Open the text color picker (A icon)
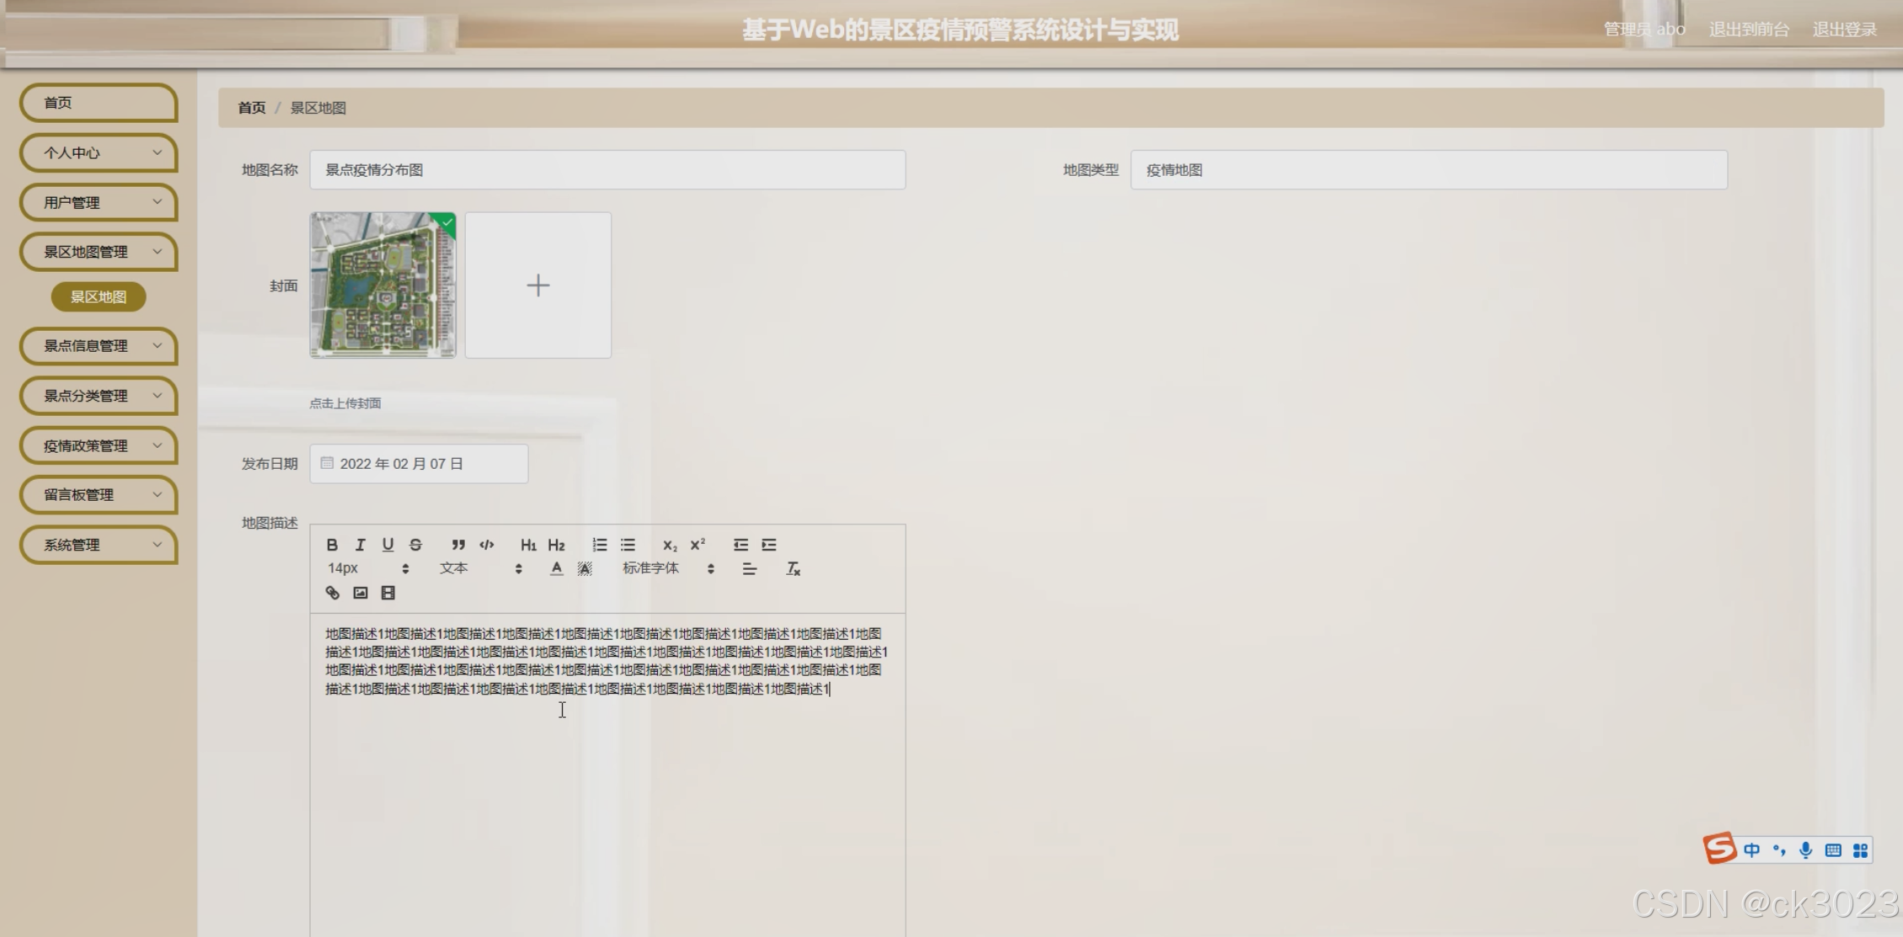The image size is (1903, 937). pyautogui.click(x=556, y=569)
